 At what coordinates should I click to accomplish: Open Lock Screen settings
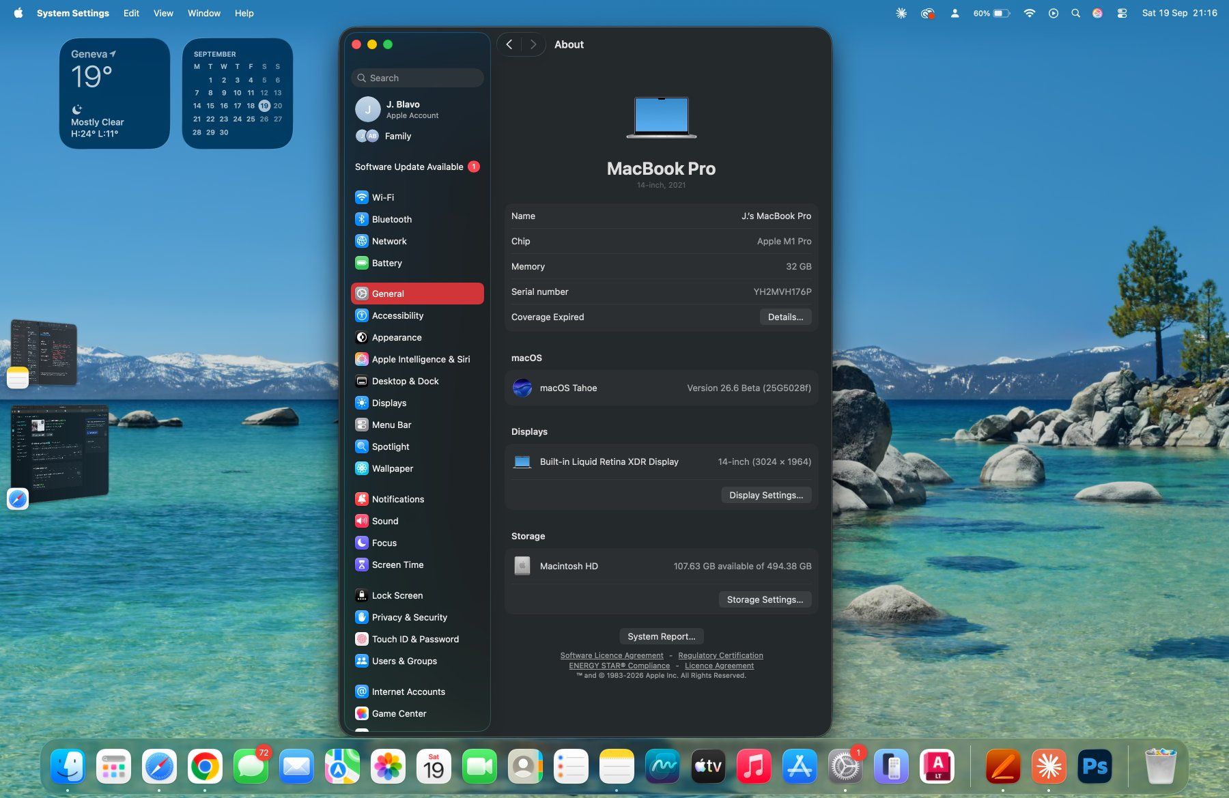coord(417,595)
